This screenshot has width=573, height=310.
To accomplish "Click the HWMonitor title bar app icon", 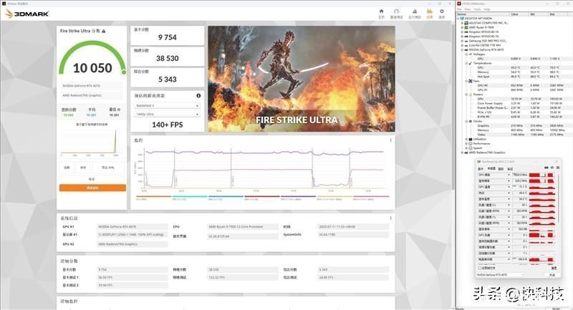I will pos(459,4).
